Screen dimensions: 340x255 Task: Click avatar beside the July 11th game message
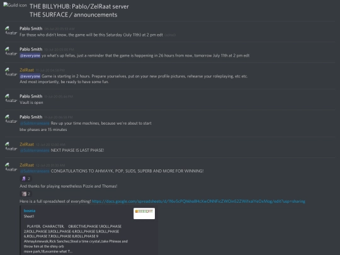11,31
